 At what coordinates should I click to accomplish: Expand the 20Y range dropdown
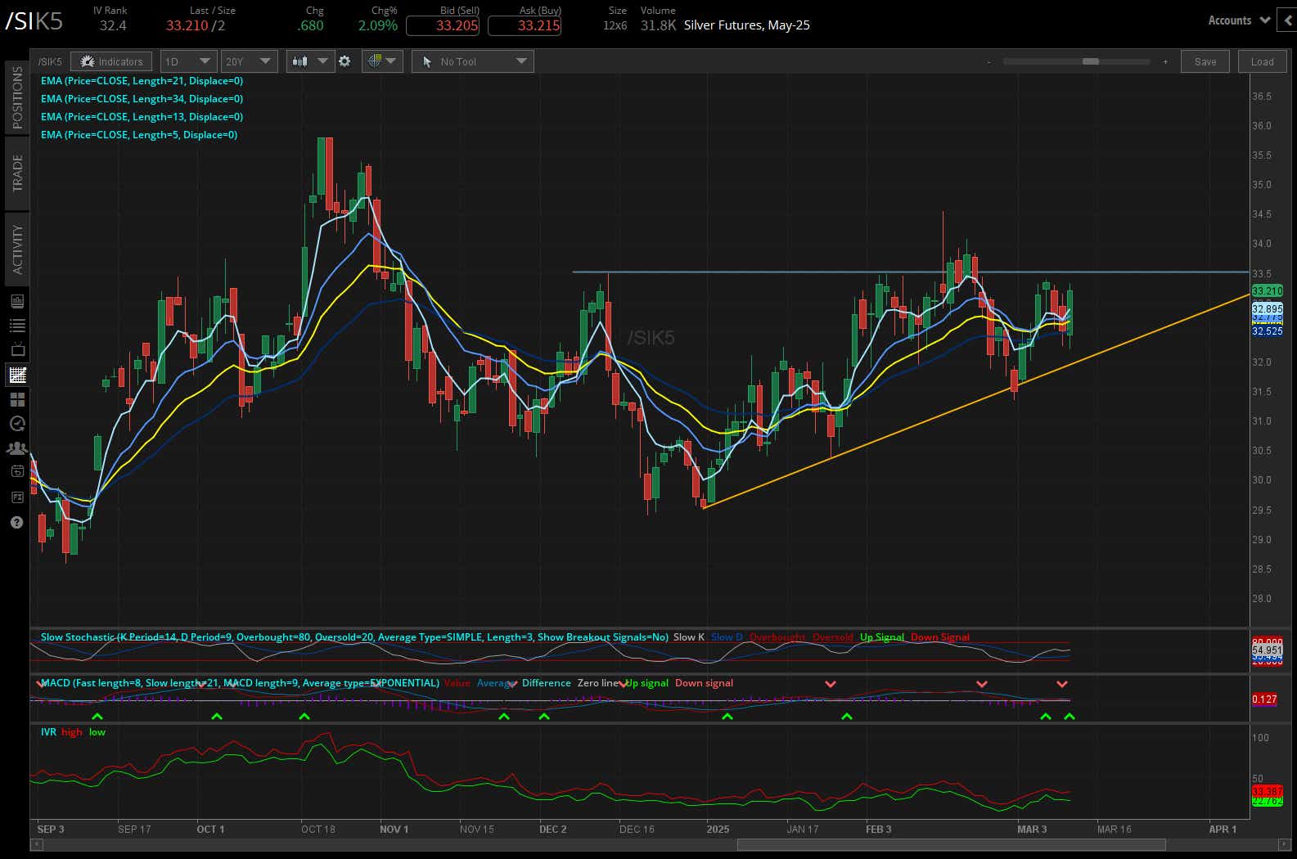tap(249, 61)
